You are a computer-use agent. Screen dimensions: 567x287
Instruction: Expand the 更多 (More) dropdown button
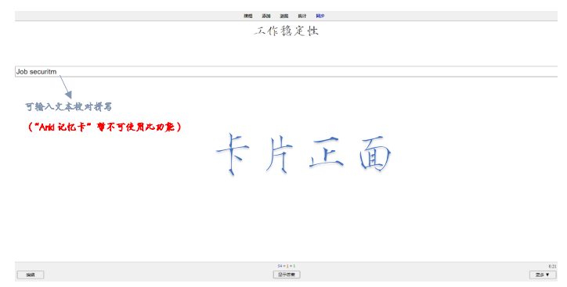[543, 274]
